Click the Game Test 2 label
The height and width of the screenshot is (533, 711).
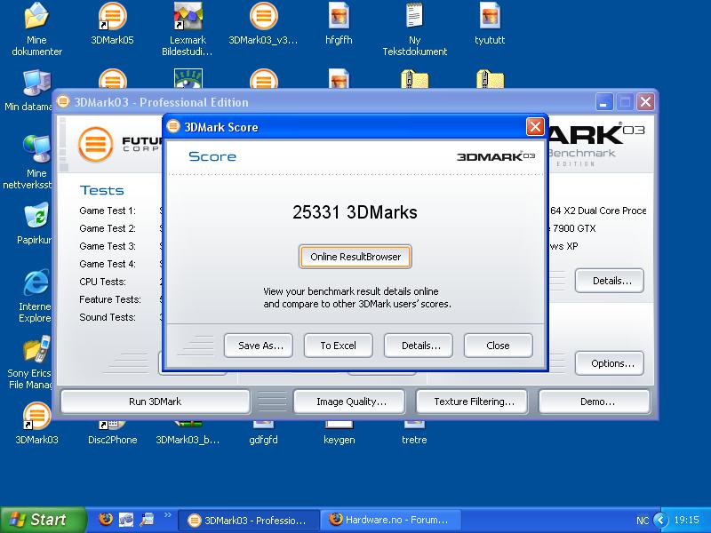(x=108, y=228)
